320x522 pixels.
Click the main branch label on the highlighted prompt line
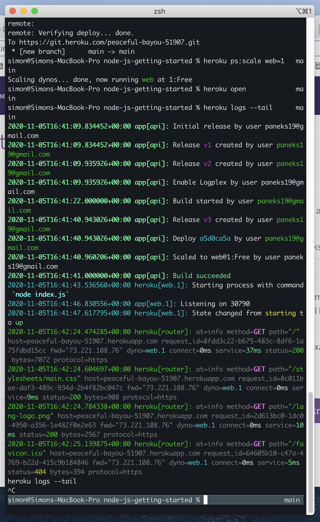292,500
